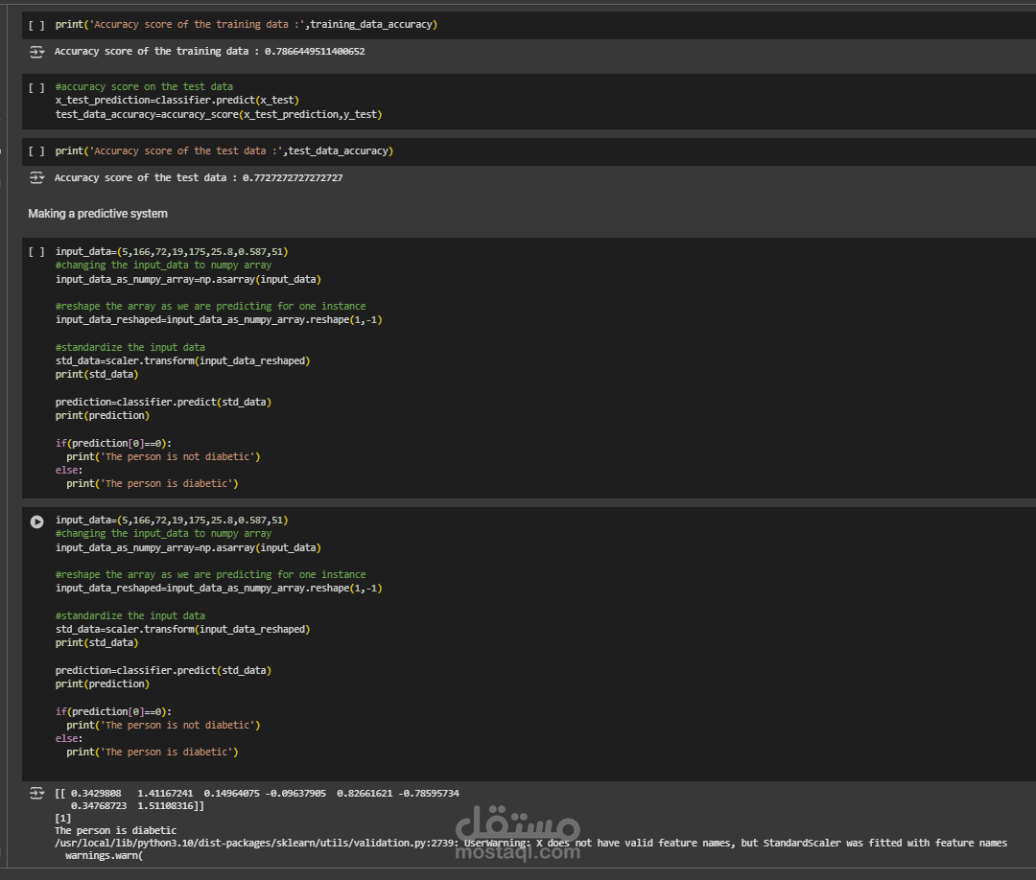Run the cell containing the play button

pos(37,522)
